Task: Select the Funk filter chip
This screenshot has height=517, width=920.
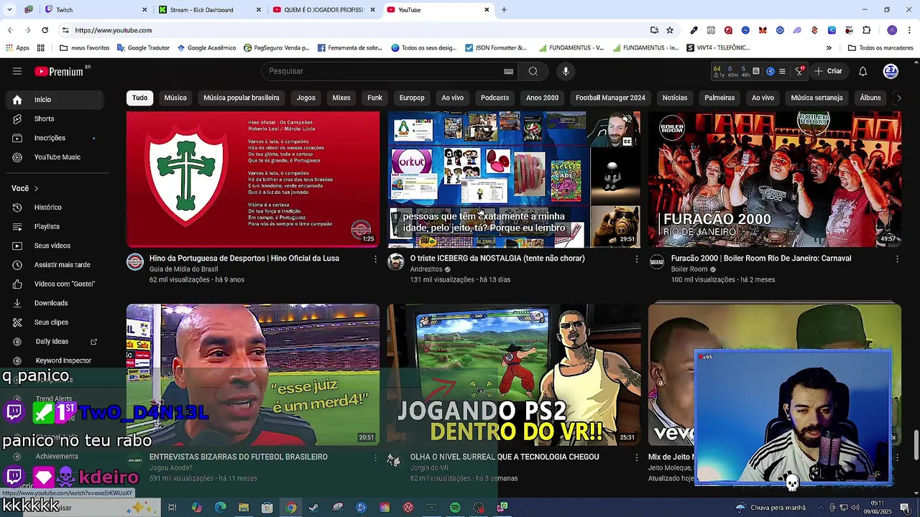Action: pos(375,98)
